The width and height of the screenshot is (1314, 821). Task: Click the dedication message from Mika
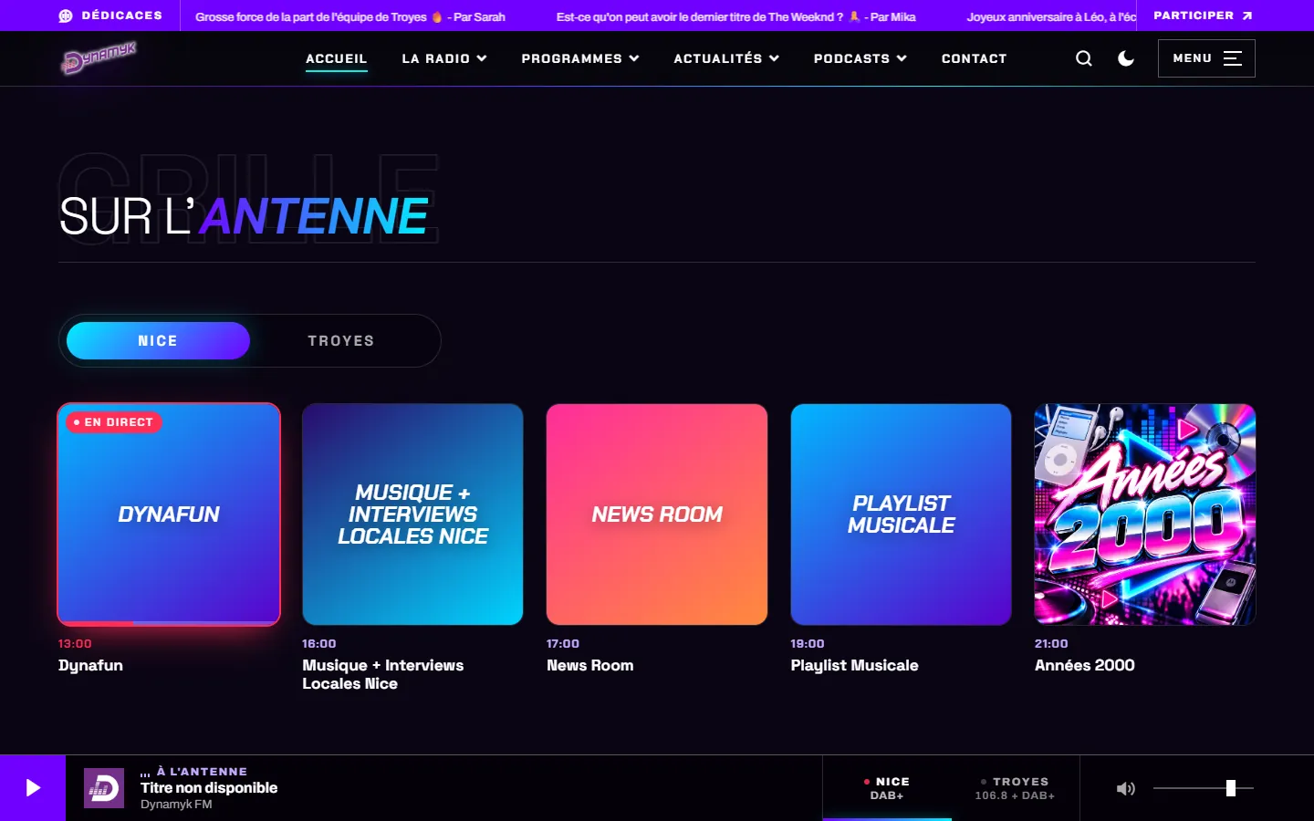(736, 16)
